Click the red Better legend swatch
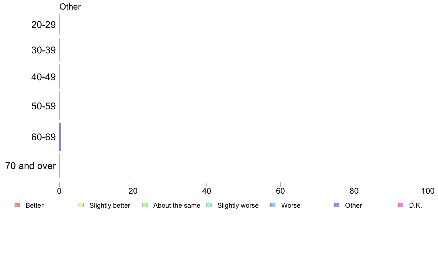Viewport: 438px width, 271px height. pyautogui.click(x=17, y=205)
